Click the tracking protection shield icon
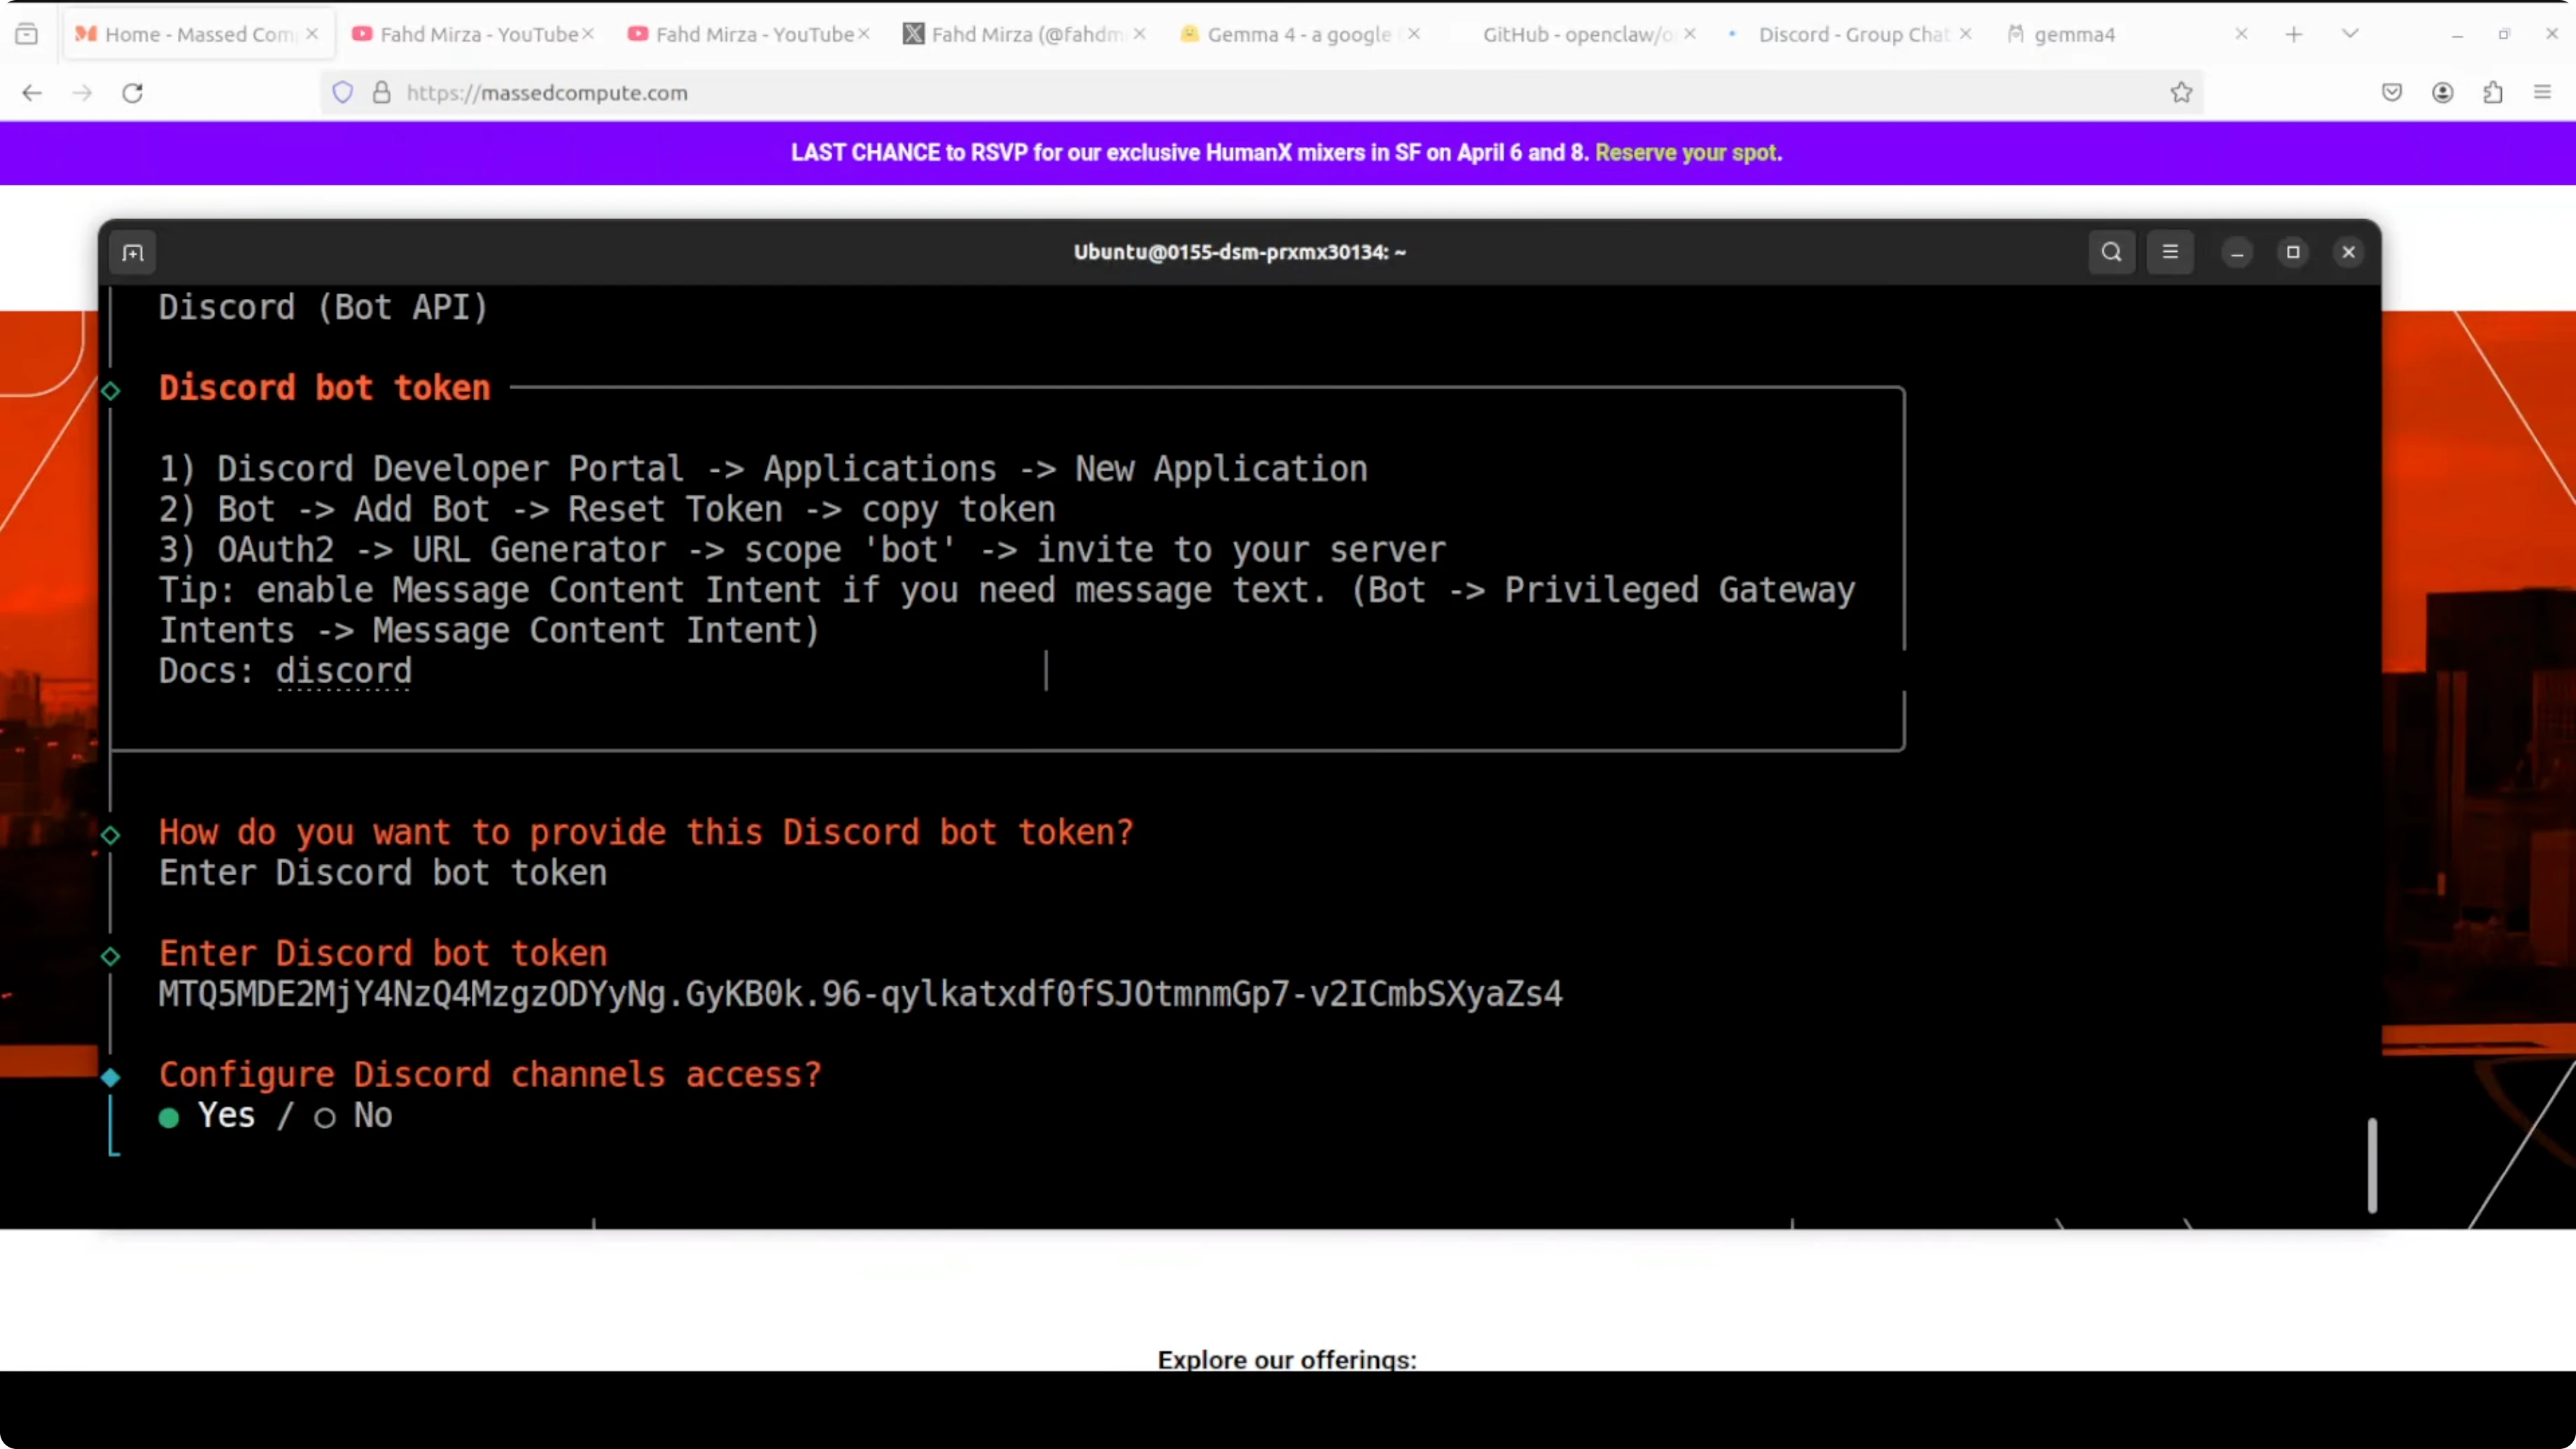Screen dimensions: 2576x1449 pos(343,93)
